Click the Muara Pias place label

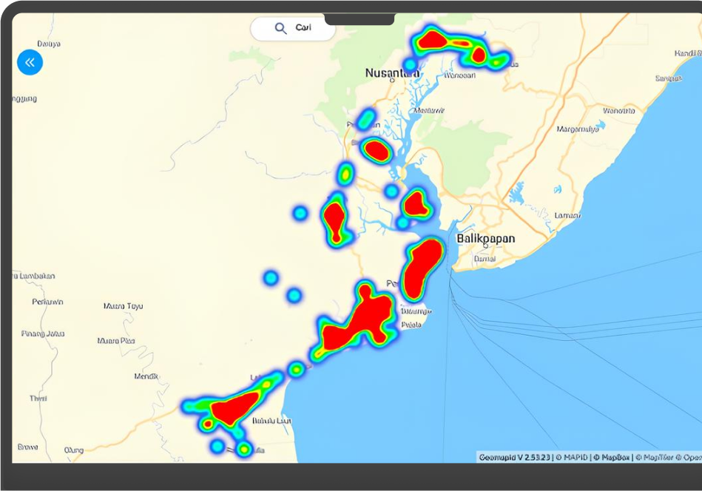[x=116, y=341]
